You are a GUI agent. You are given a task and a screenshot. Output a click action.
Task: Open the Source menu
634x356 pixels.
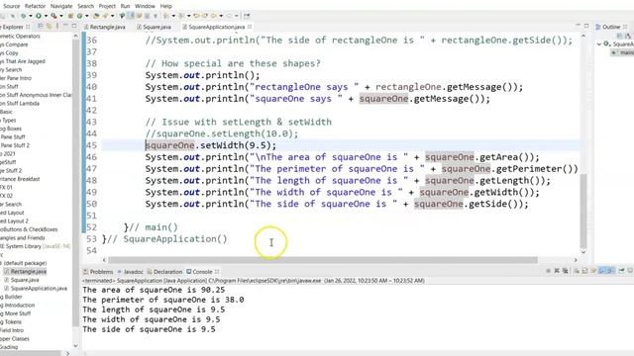pyautogui.click(x=11, y=6)
